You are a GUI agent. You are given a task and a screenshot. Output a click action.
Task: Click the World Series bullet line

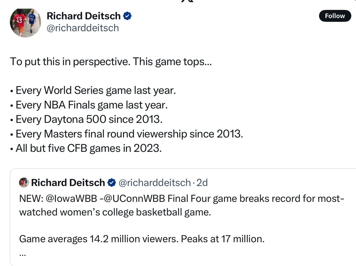click(93, 90)
